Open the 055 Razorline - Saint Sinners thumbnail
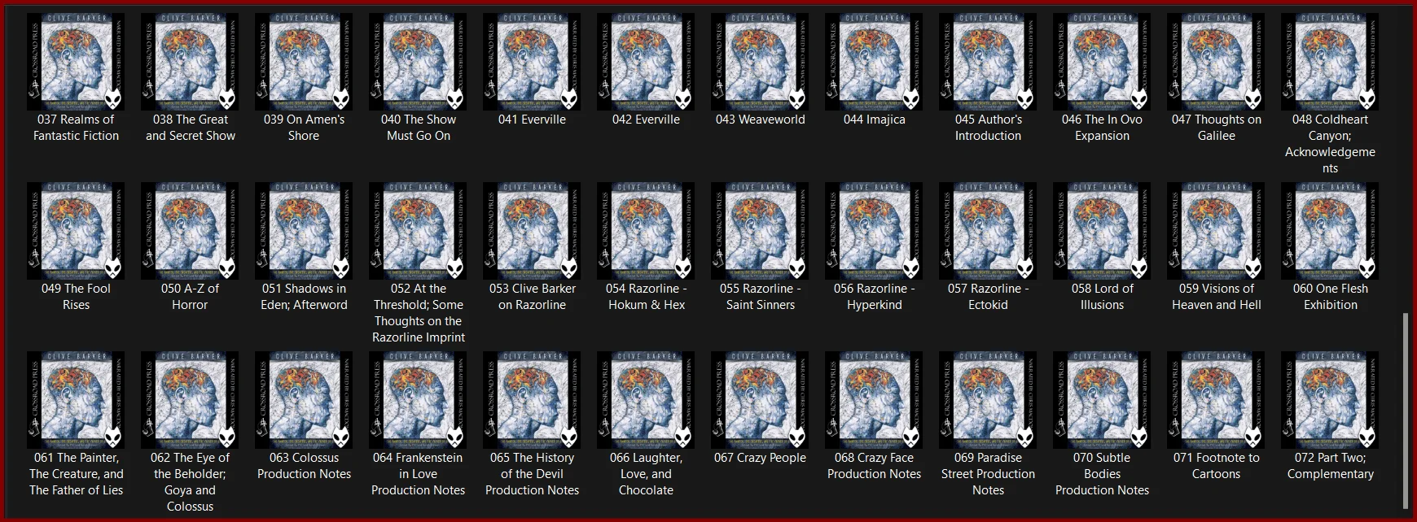 tap(760, 231)
